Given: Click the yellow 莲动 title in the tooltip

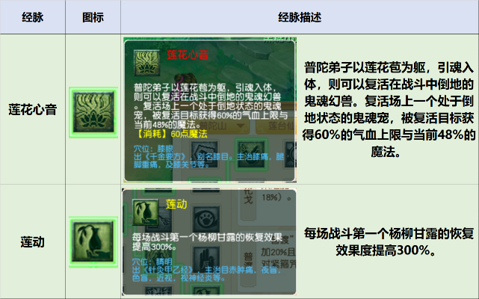Looking at the screenshot, I should [176, 204].
